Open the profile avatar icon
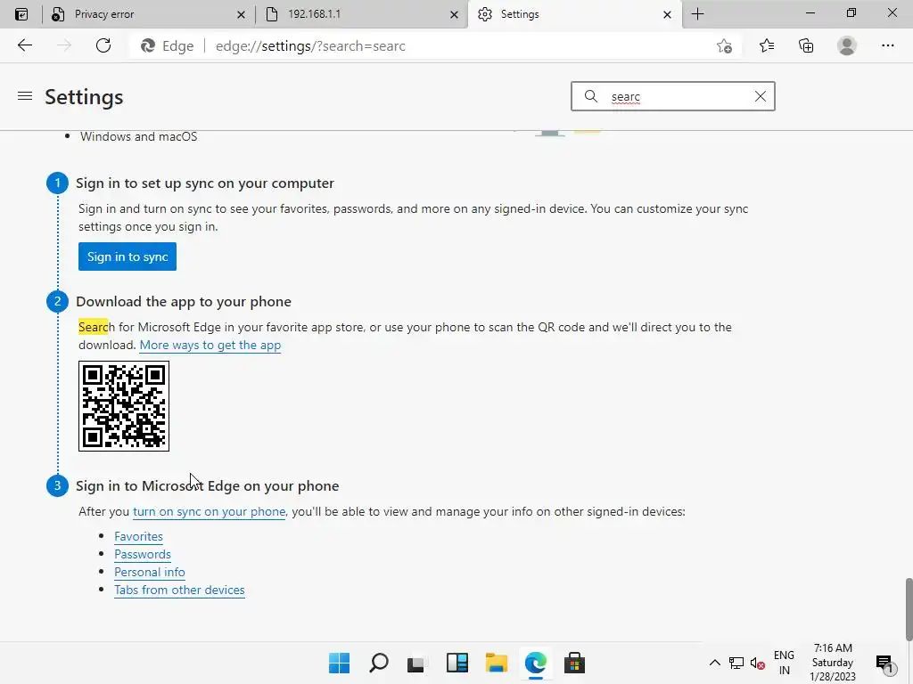Viewport: 913px width, 684px height. pyautogui.click(x=847, y=46)
